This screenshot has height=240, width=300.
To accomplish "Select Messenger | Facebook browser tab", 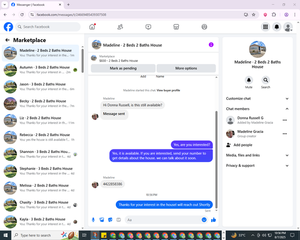I will 37,5.
